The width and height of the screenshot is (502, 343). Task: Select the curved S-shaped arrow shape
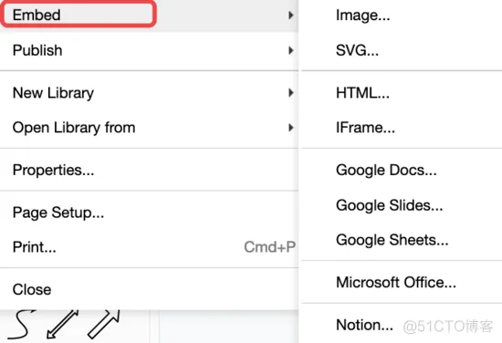click(22, 324)
